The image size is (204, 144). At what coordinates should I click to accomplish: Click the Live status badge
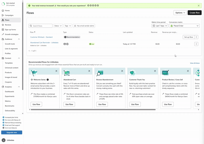pyautogui.click(x=92, y=44)
